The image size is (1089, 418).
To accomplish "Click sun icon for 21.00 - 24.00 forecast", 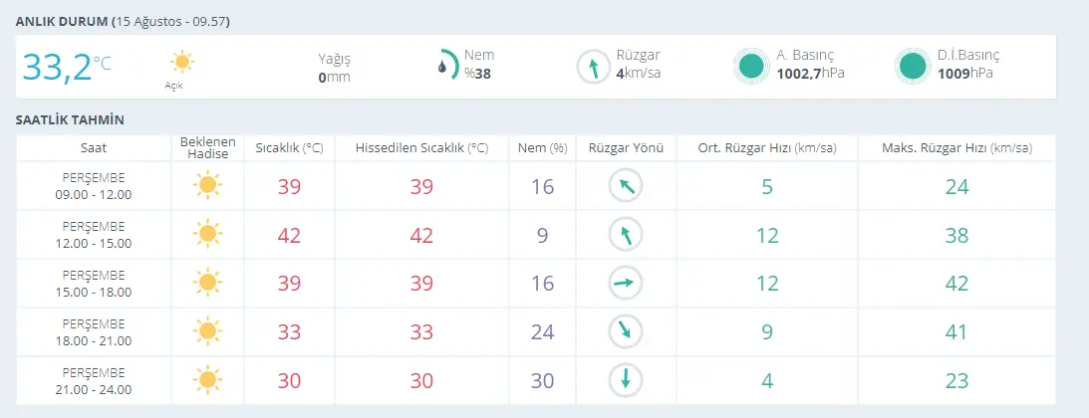I will pyautogui.click(x=206, y=379).
